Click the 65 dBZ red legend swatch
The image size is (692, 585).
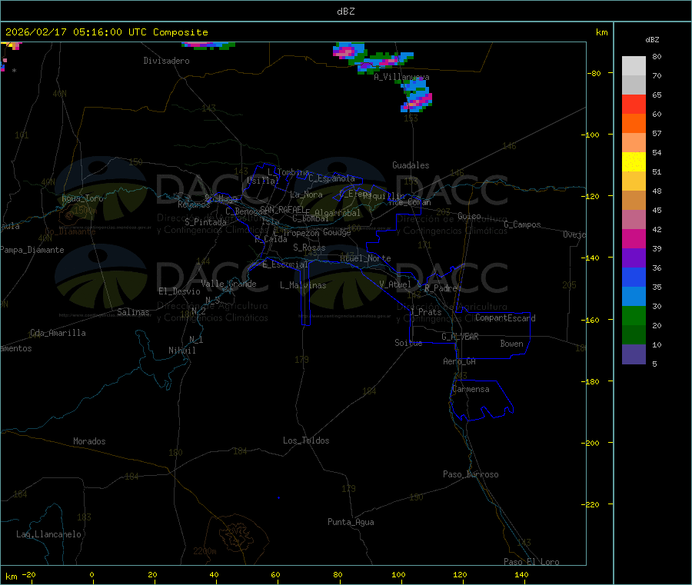click(x=634, y=104)
